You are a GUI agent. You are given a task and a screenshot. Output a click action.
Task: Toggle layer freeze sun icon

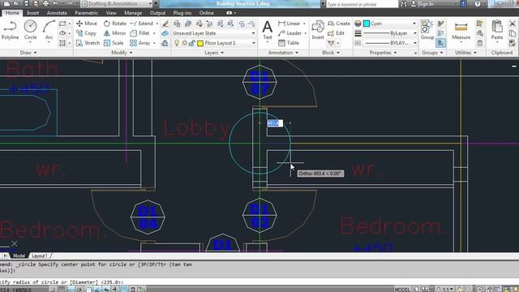tap(184, 43)
